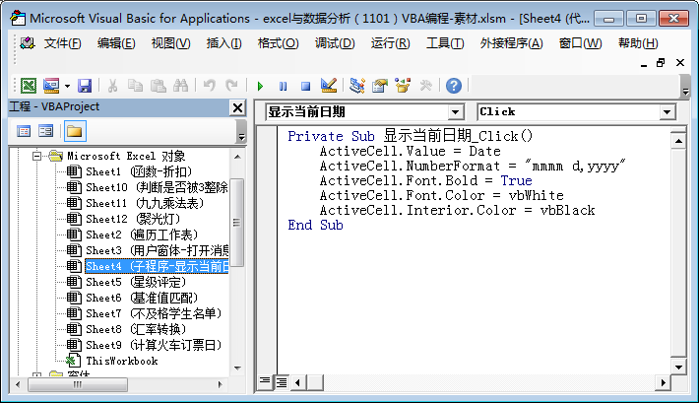The width and height of the screenshot is (699, 403).
Task: Open the 调试(D) menu
Action: (x=335, y=43)
